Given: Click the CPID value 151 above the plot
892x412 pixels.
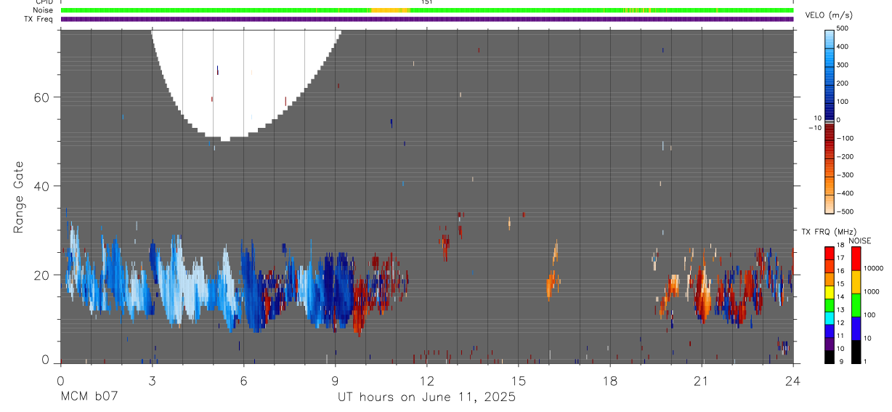Looking at the screenshot, I should [427, 2].
